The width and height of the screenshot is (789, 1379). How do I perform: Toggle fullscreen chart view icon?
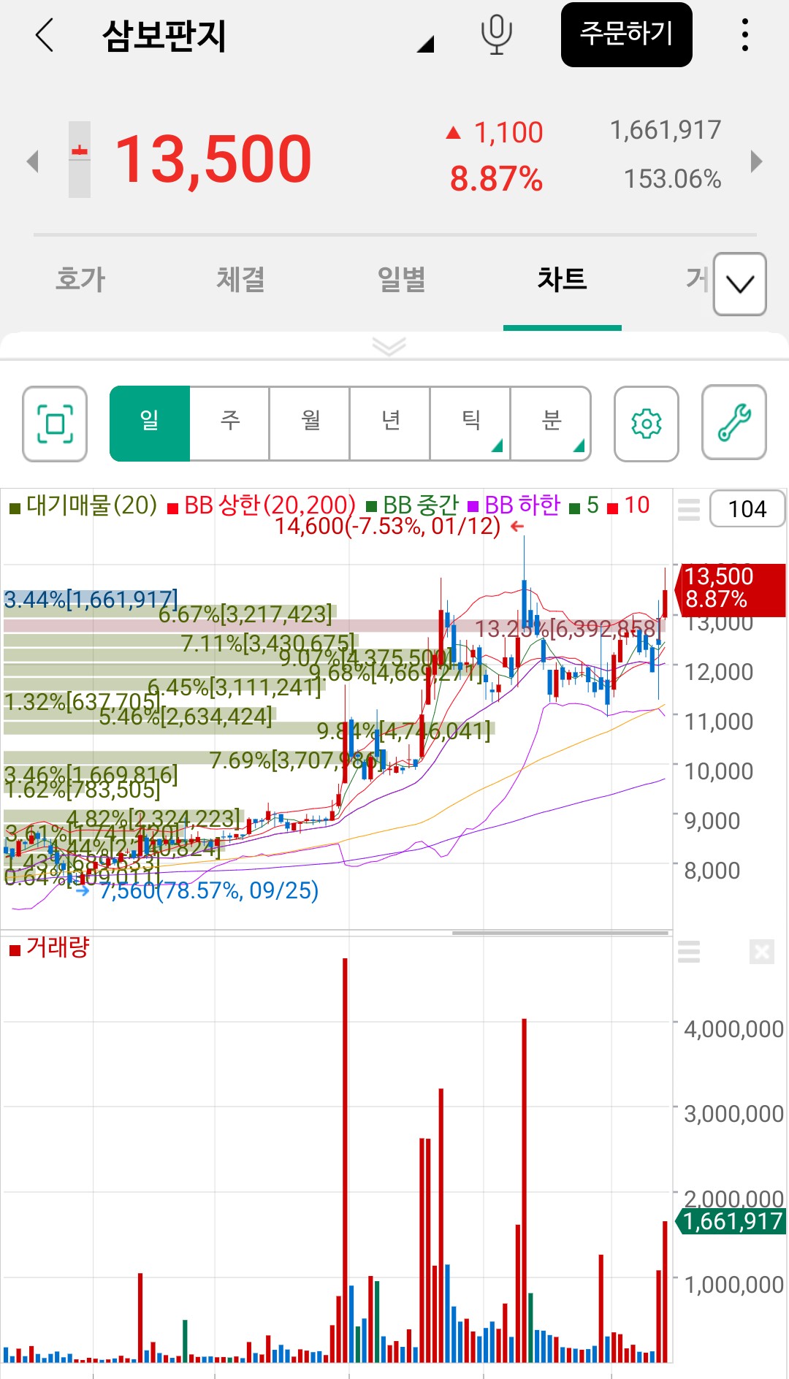[55, 424]
